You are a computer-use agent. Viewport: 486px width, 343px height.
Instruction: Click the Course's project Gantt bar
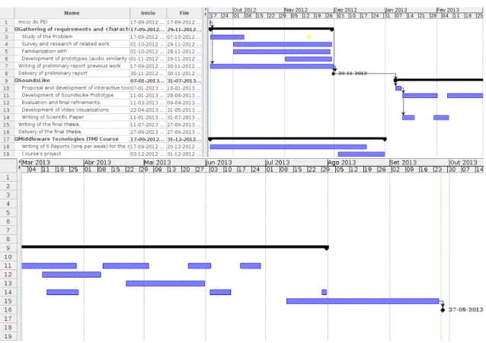(x=361, y=154)
